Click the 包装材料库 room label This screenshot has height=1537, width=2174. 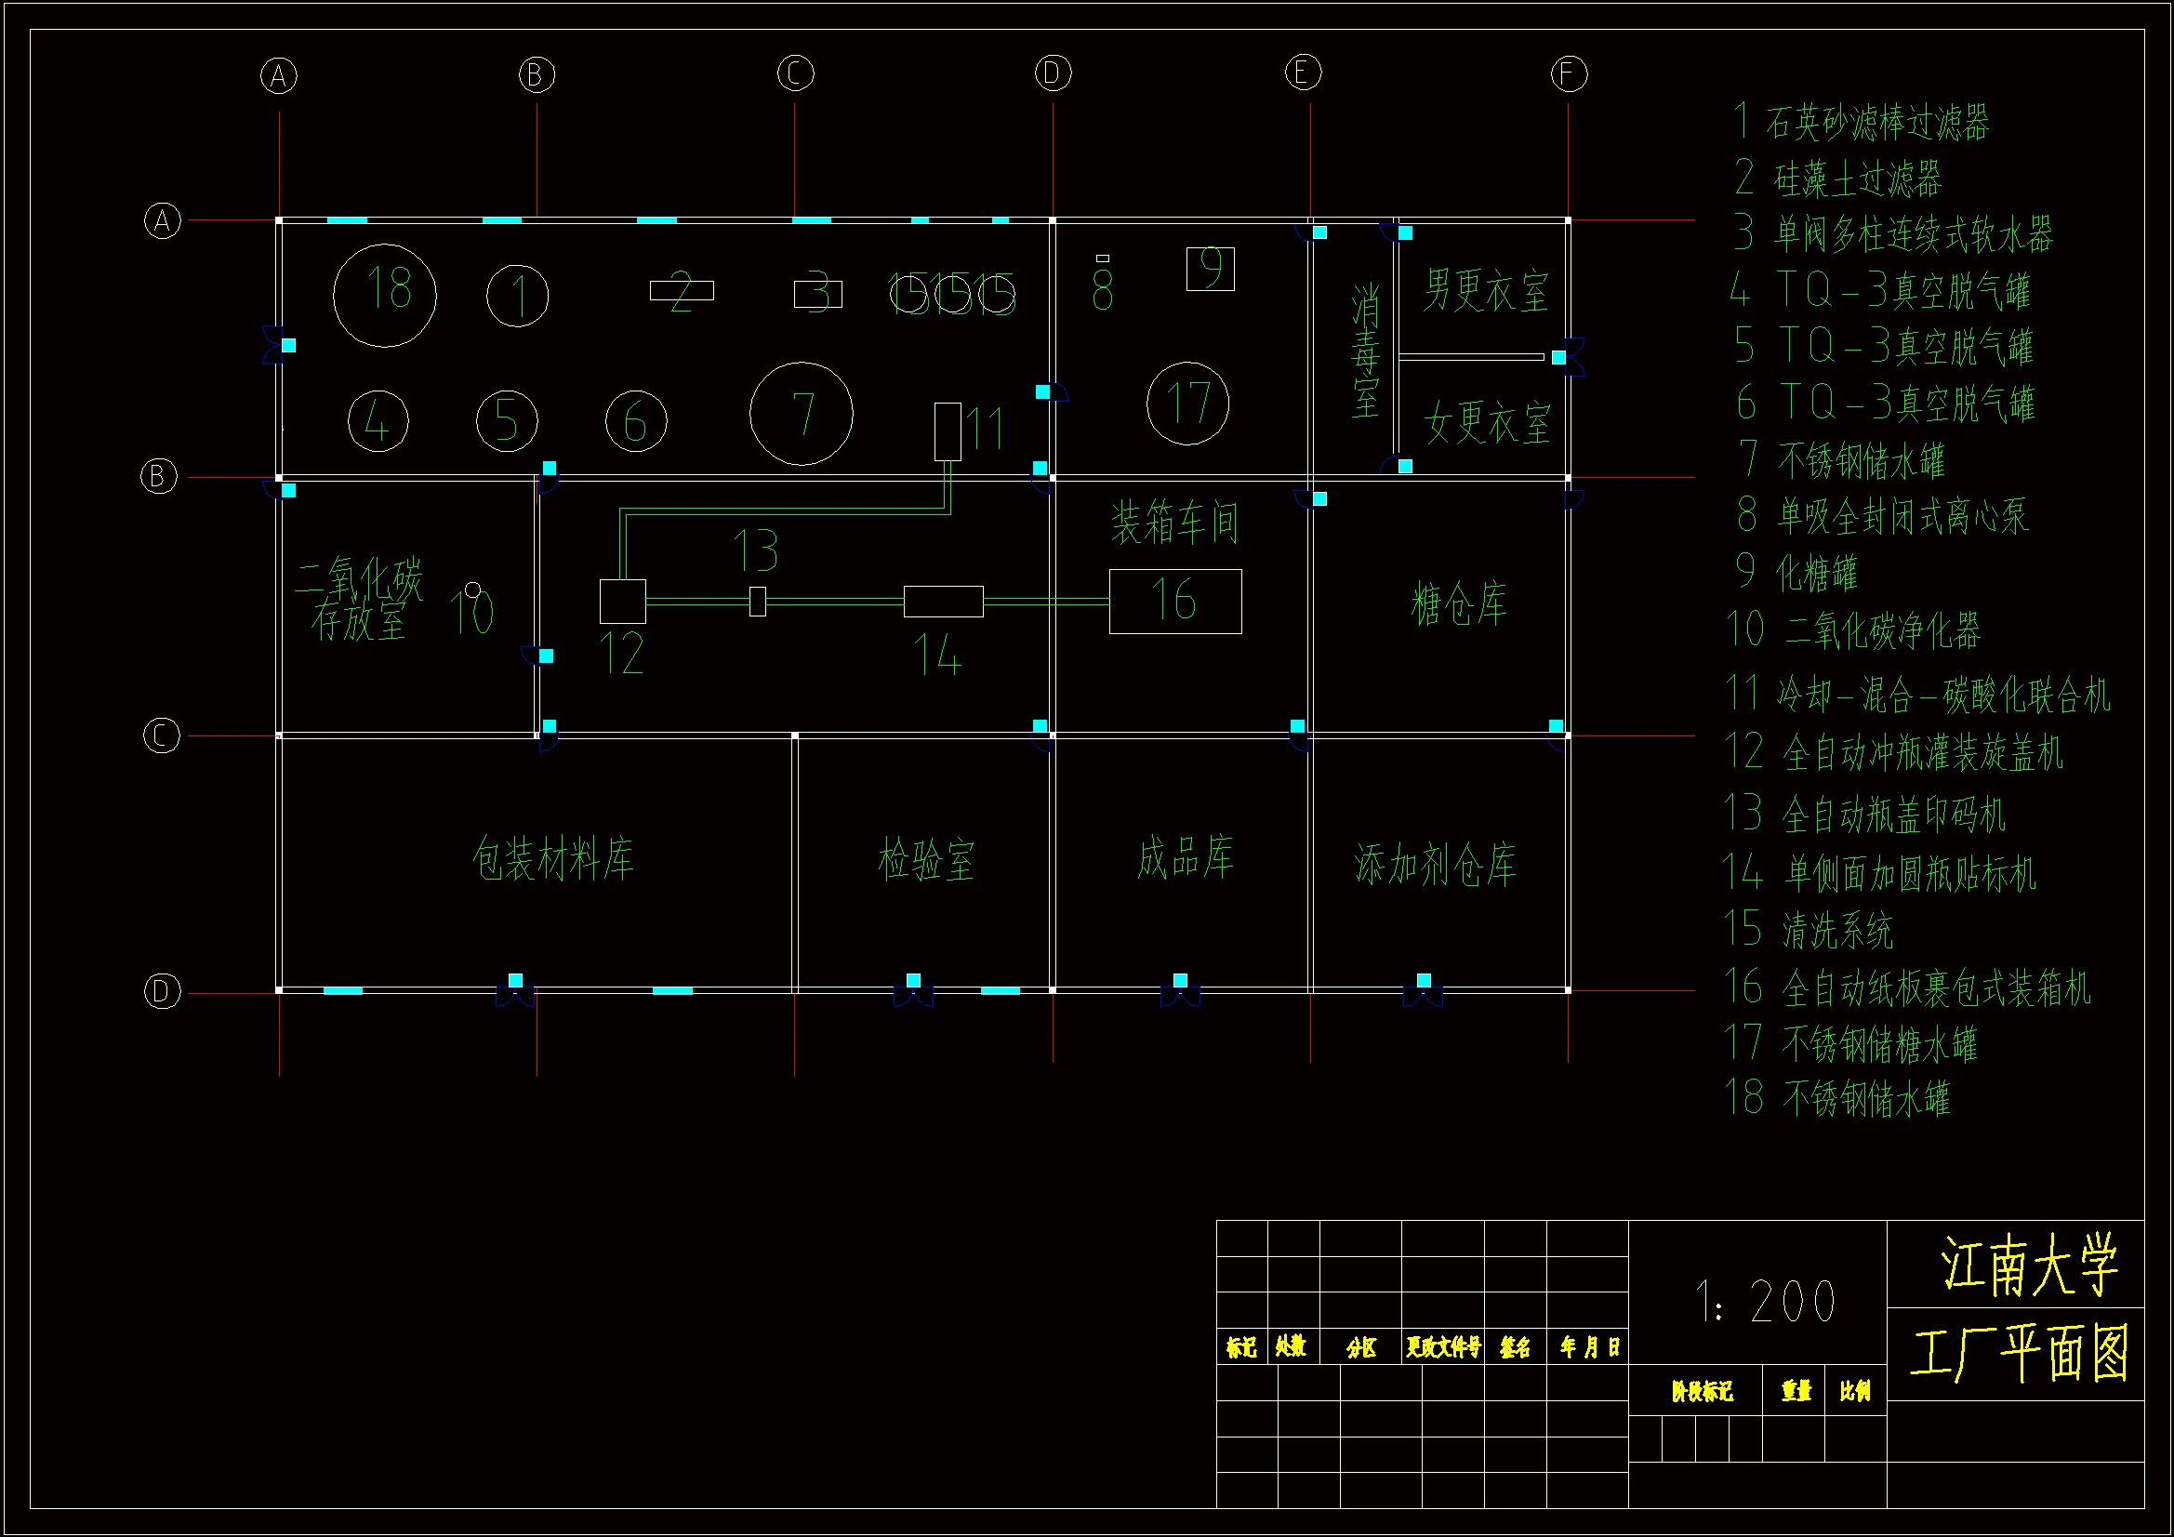(x=554, y=859)
